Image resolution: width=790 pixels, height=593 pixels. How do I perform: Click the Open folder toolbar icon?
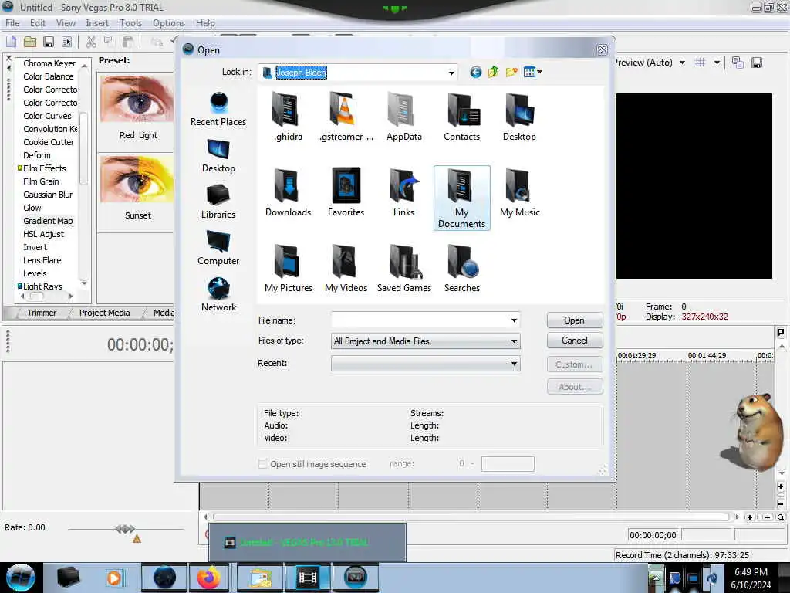pyautogui.click(x=30, y=42)
